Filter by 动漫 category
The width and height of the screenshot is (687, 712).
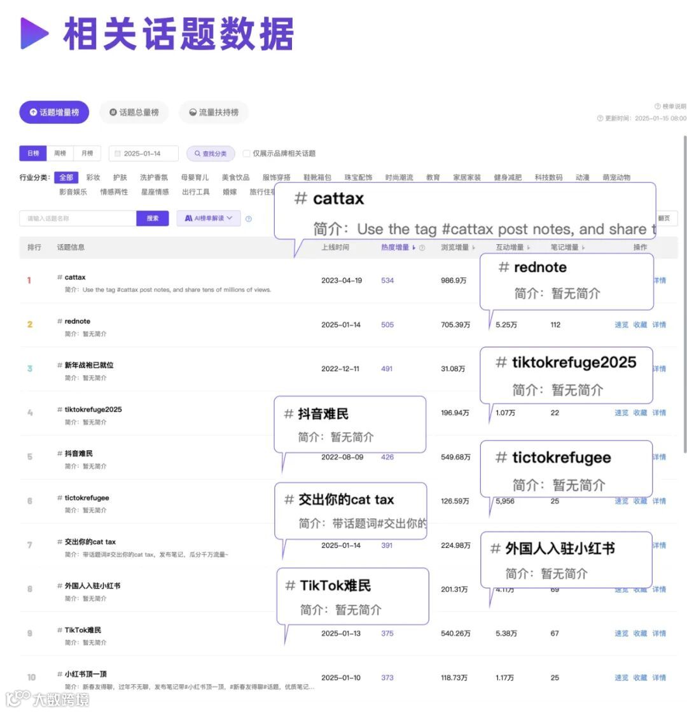[583, 177]
